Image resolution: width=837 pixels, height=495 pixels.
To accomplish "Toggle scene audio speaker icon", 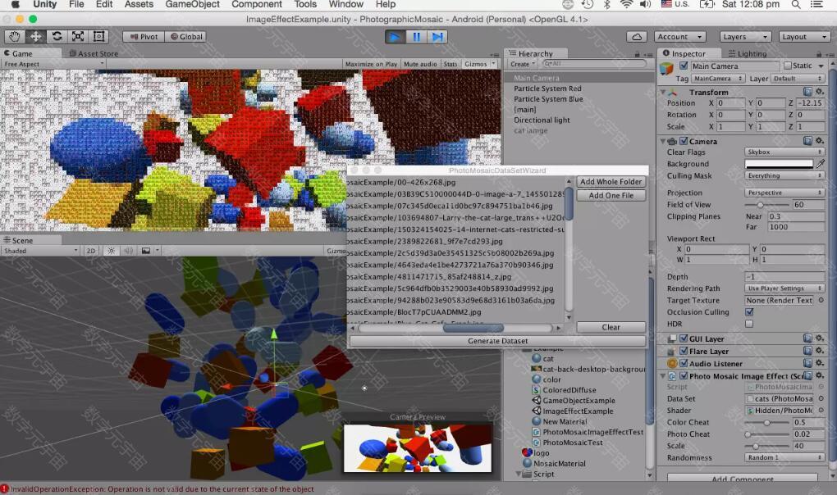I will [128, 251].
